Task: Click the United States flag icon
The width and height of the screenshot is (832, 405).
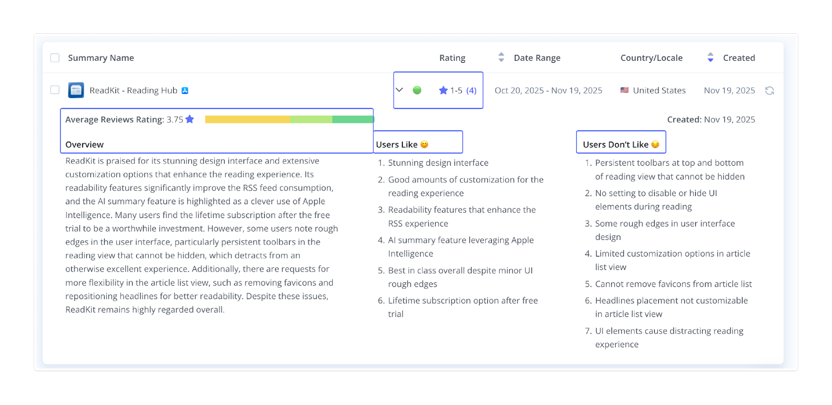Action: [625, 90]
